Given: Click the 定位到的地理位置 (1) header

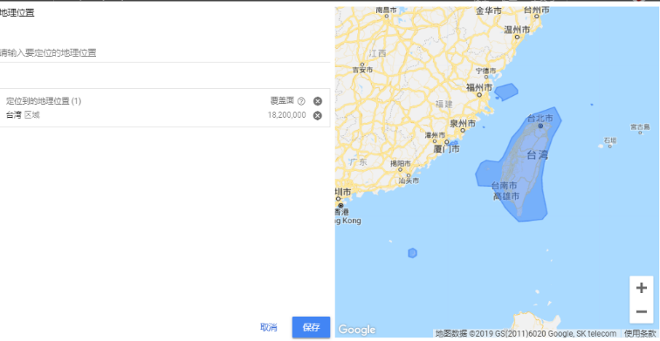Looking at the screenshot, I should click(x=44, y=101).
